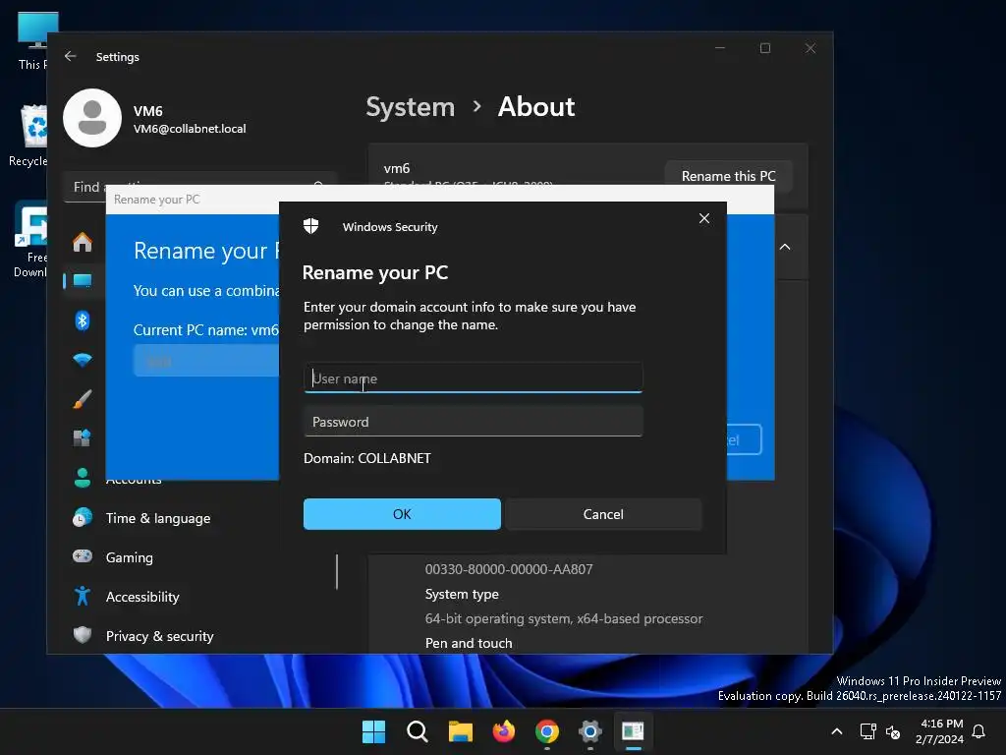Viewport: 1006px width, 755px height.
Task: Click vm6 device name in About
Action: click(x=397, y=168)
